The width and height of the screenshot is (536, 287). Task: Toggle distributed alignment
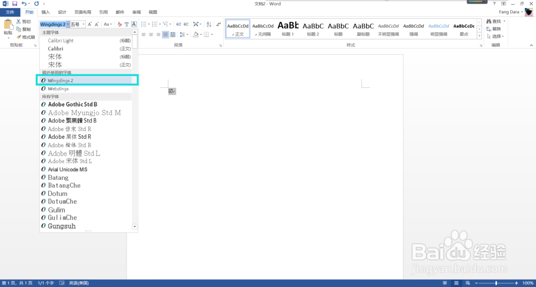click(173, 34)
